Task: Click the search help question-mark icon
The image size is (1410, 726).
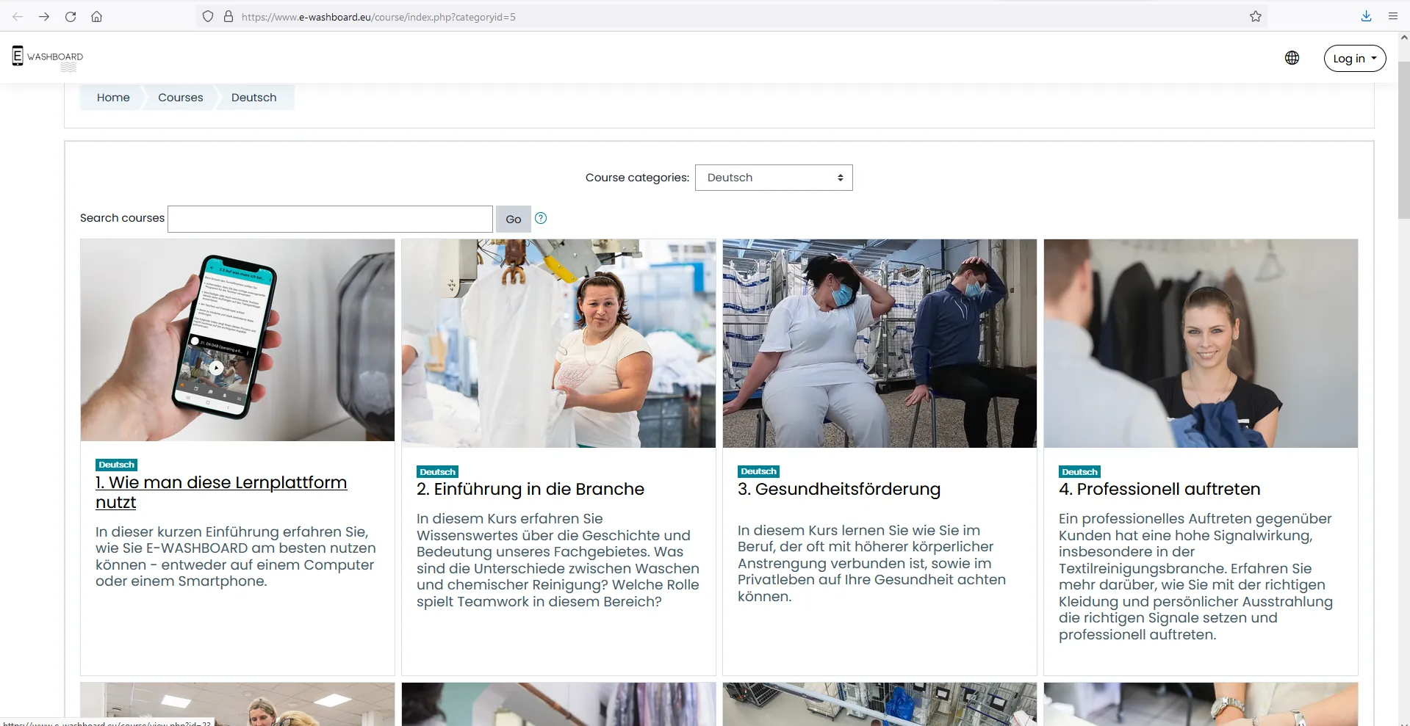Action: tap(541, 218)
